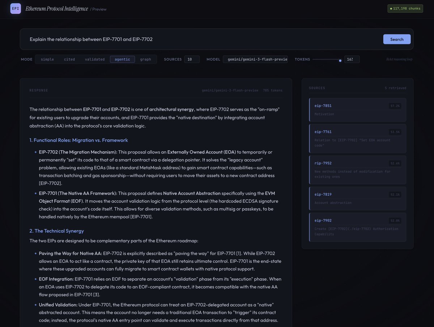
Task: Select the graph mode option
Action: click(146, 59)
